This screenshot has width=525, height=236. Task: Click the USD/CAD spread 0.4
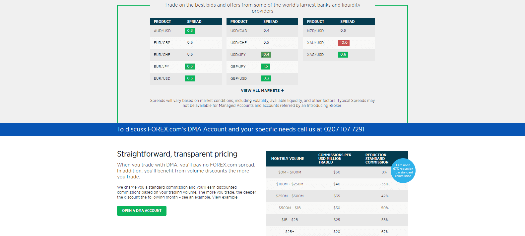click(266, 30)
